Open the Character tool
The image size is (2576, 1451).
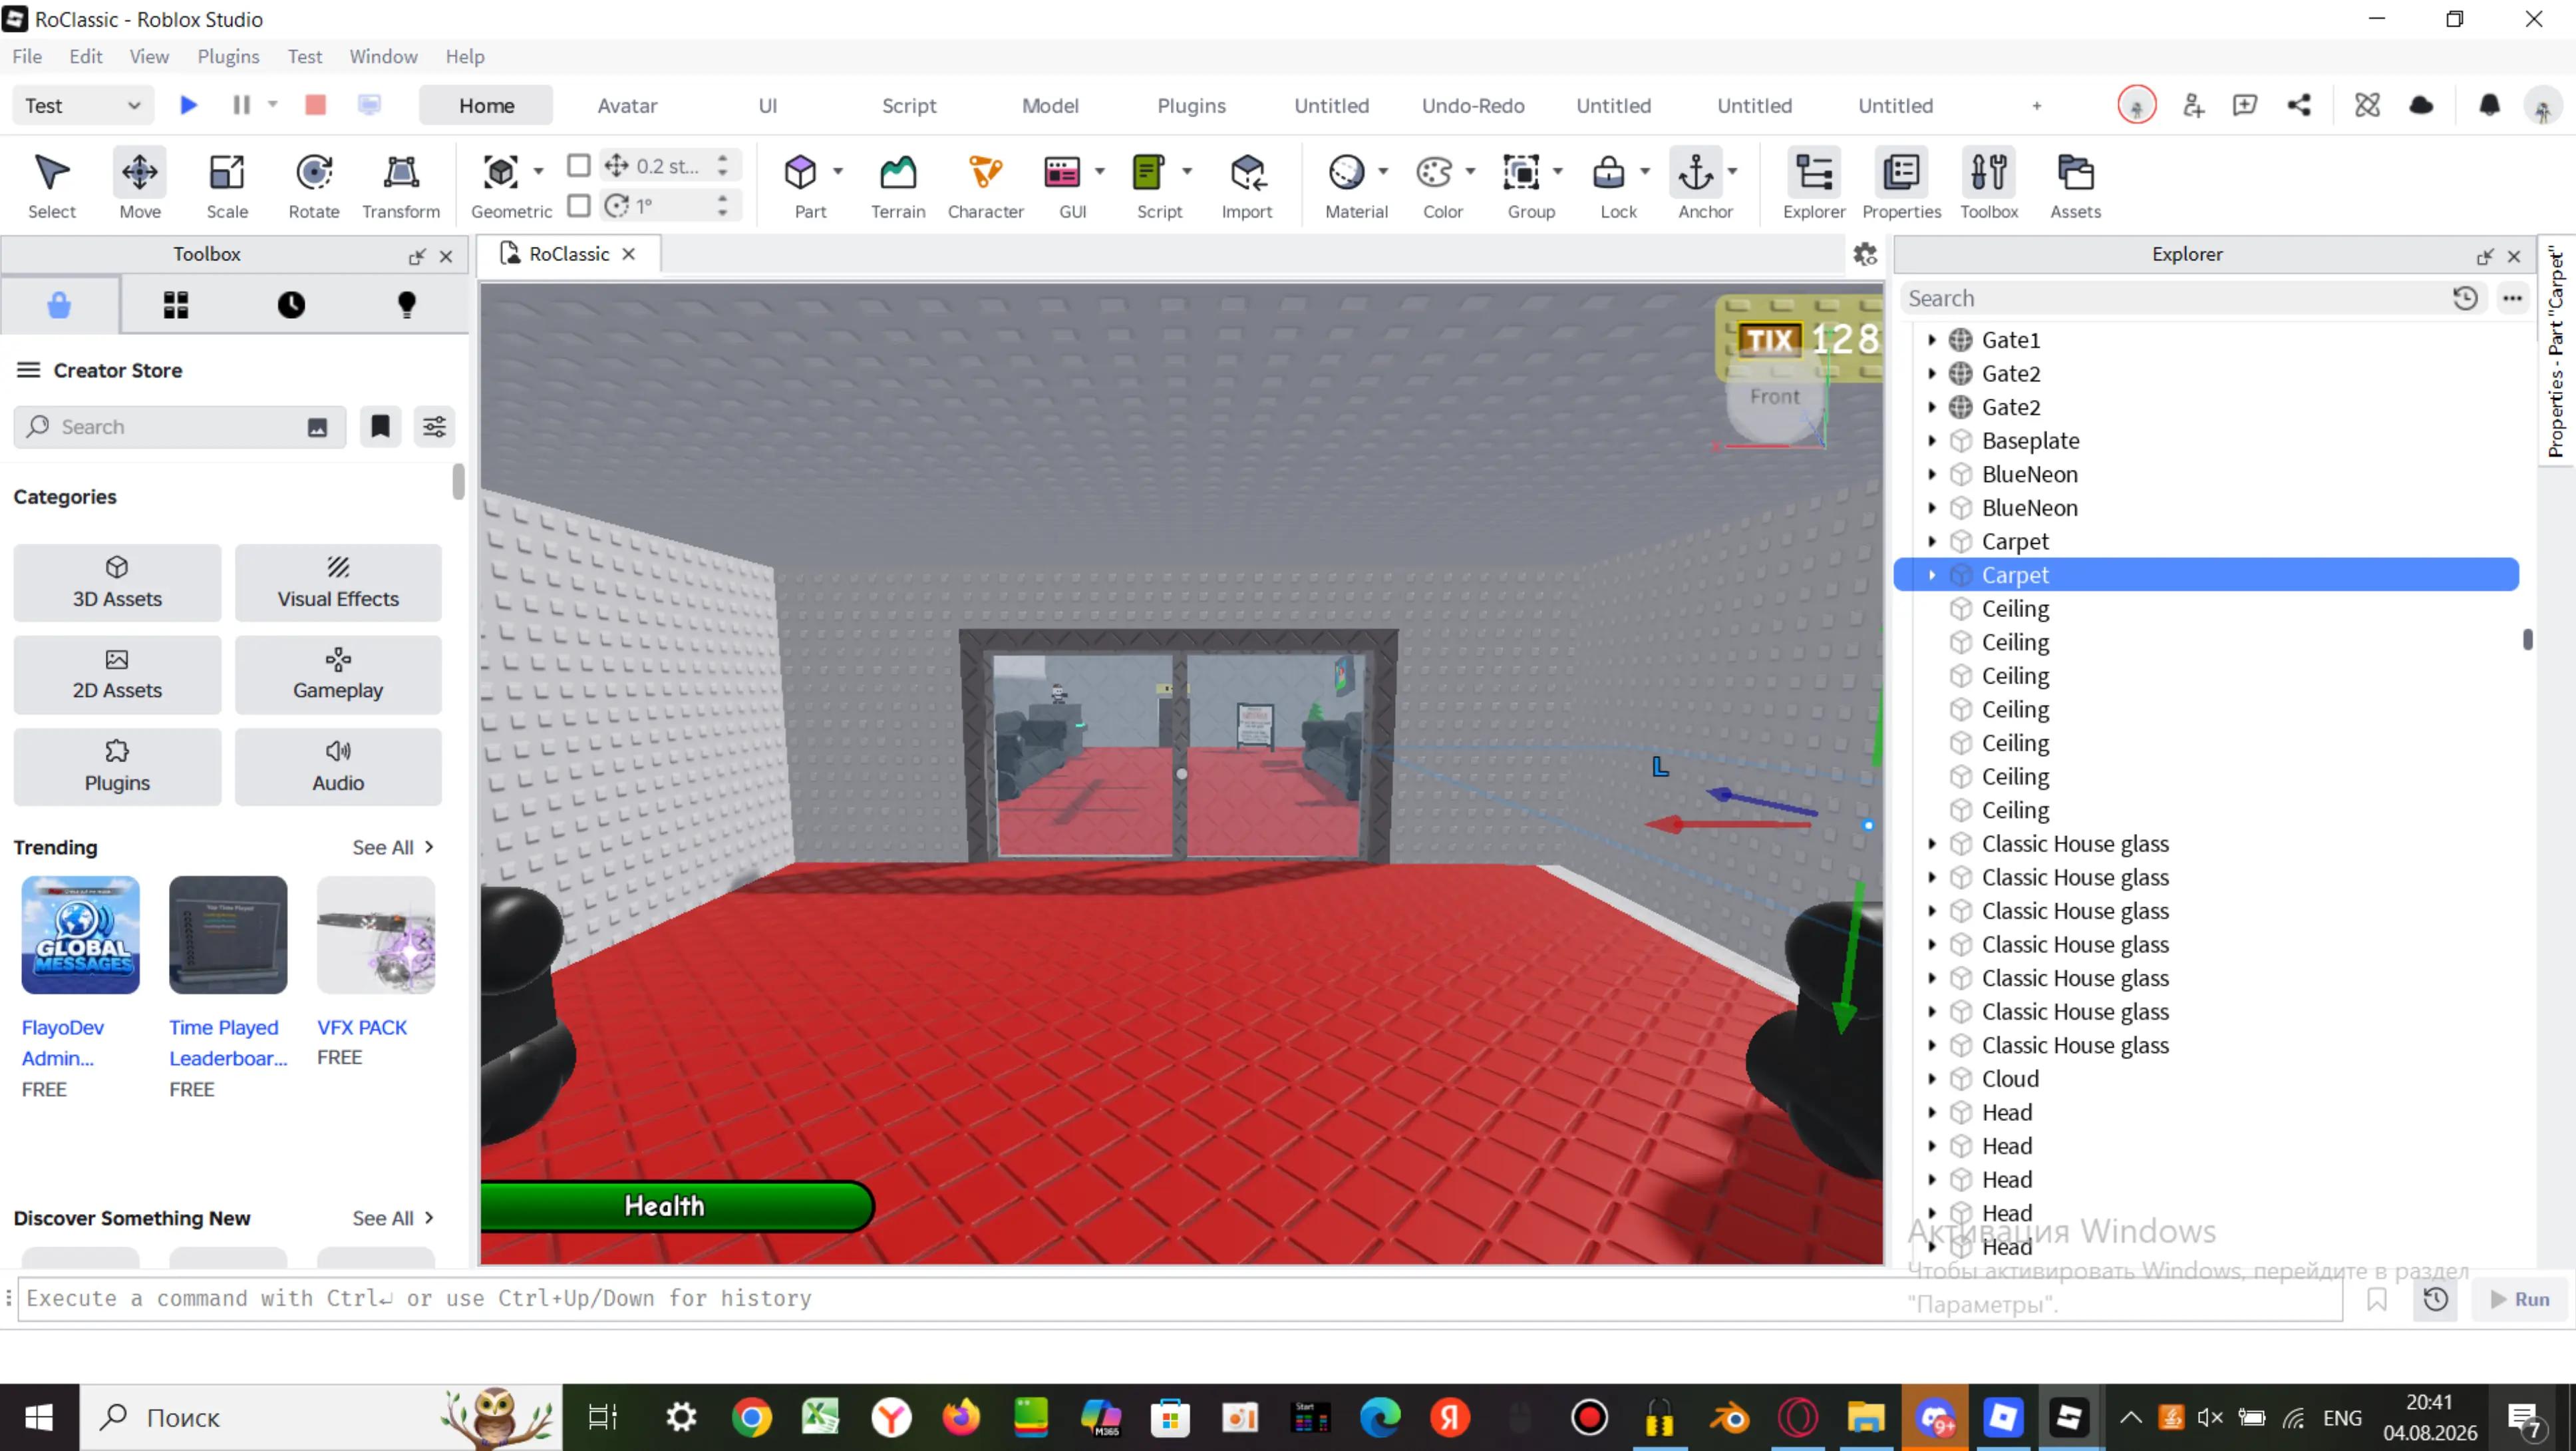point(985,184)
